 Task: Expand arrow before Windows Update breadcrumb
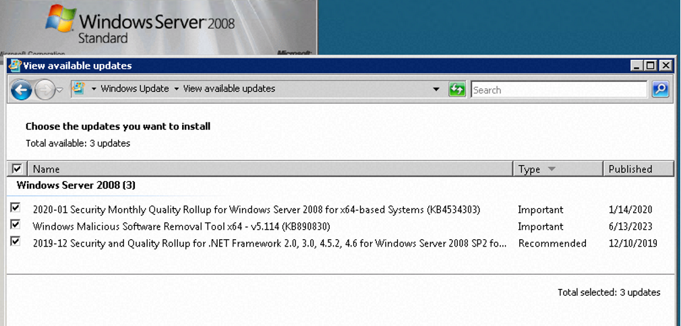click(x=94, y=89)
